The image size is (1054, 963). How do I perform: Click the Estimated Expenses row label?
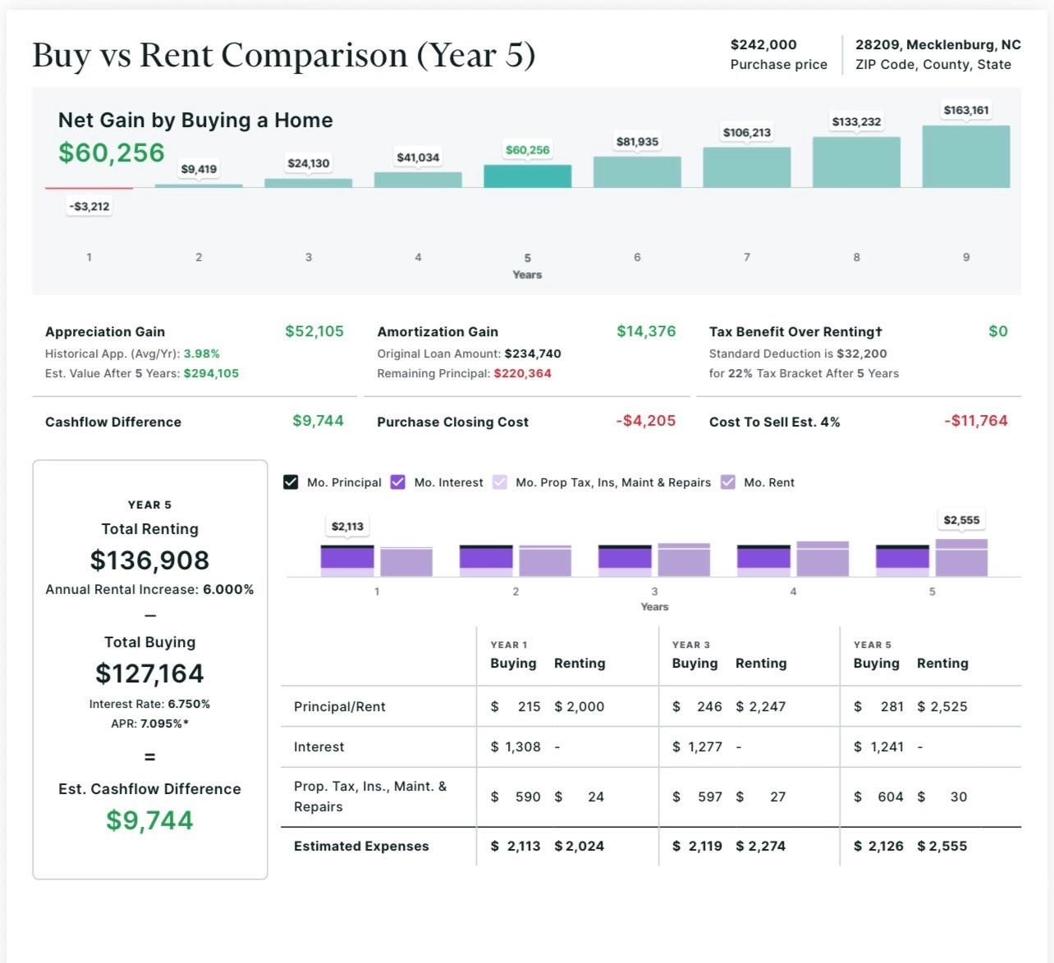(361, 847)
